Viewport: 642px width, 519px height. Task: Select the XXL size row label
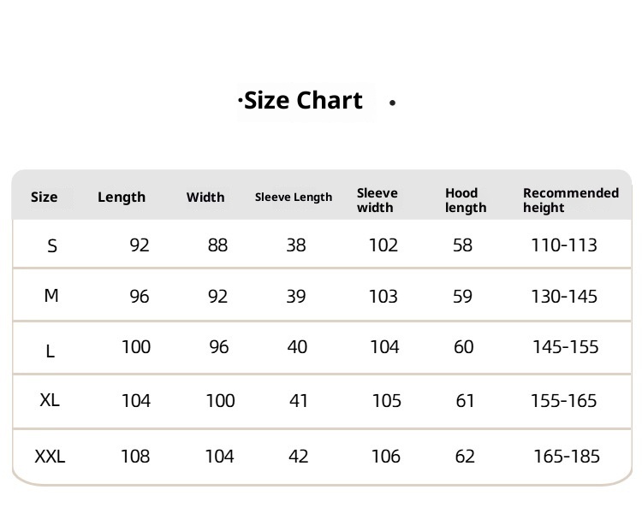[50, 457]
